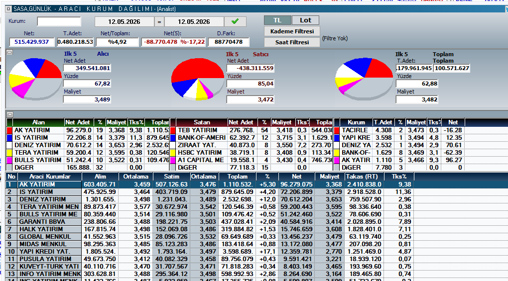Click Alıcı Net Adet value 349.541.081
The width and height of the screenshot is (508, 281).
[87, 68]
